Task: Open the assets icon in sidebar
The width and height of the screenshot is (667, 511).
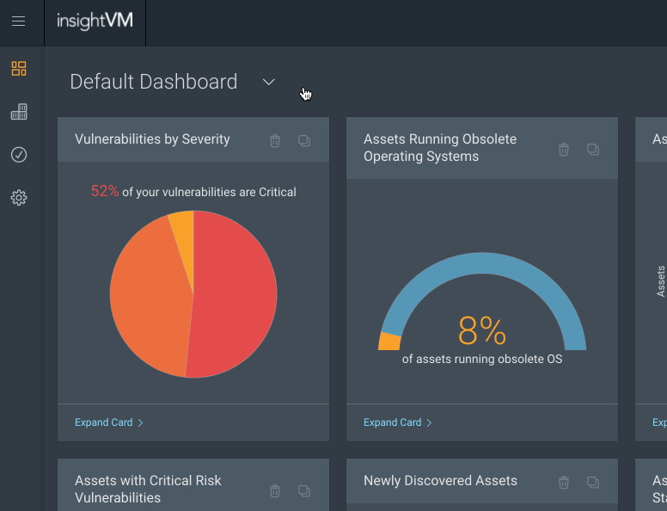Action: [19, 112]
